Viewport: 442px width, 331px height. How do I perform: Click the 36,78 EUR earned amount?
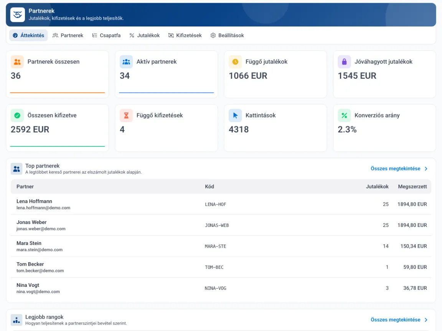point(415,288)
